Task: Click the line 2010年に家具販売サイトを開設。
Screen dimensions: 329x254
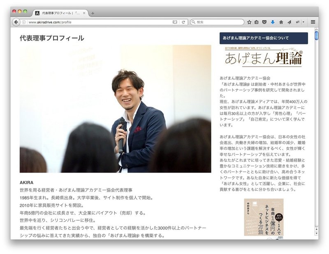Action: [52, 205]
